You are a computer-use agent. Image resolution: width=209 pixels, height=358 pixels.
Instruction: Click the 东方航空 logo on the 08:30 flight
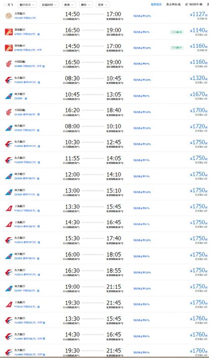pyautogui.click(x=9, y=80)
